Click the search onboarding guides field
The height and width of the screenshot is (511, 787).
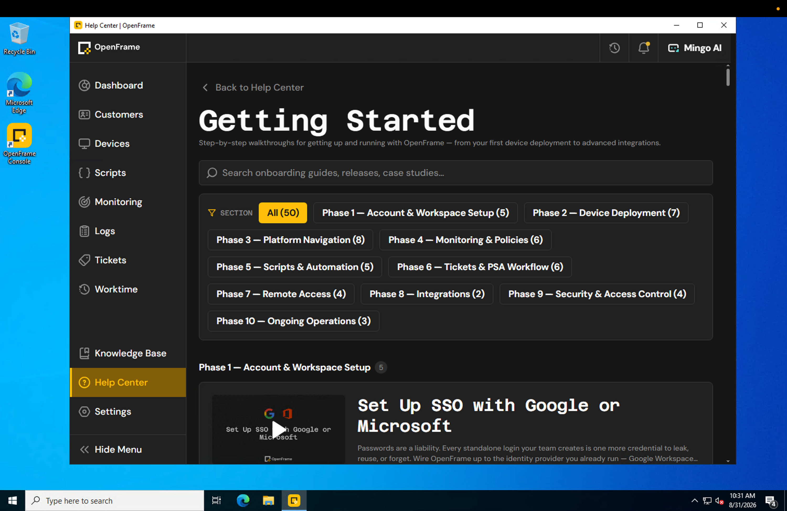coord(456,173)
